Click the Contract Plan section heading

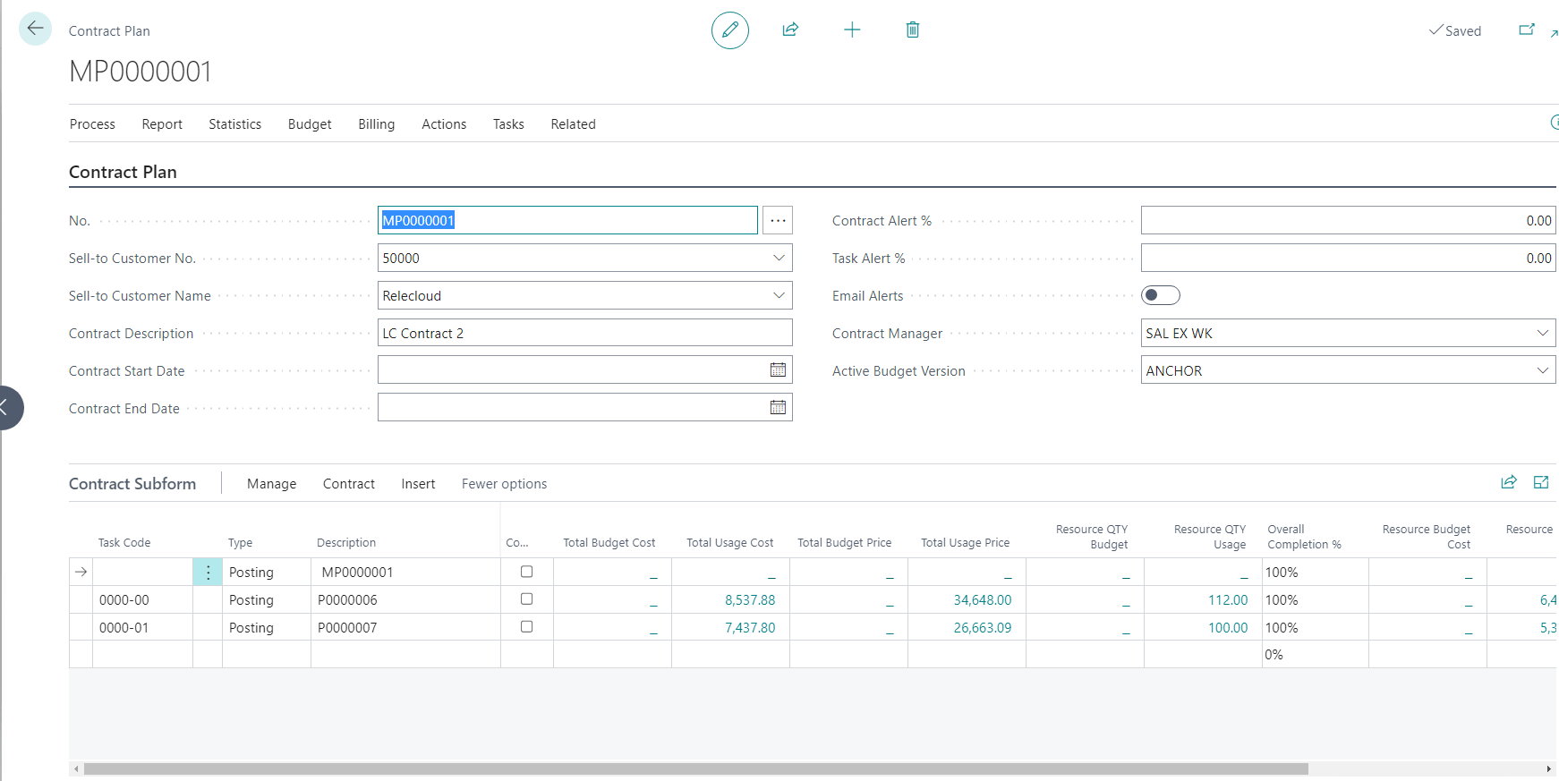click(123, 172)
